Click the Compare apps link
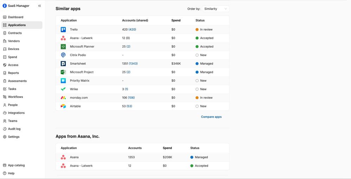Screen dimensions: 351x179 coord(211,117)
